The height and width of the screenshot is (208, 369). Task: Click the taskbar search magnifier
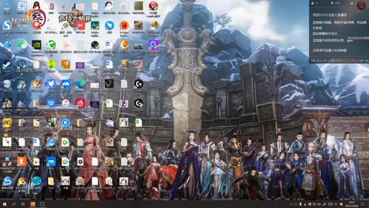14,204
